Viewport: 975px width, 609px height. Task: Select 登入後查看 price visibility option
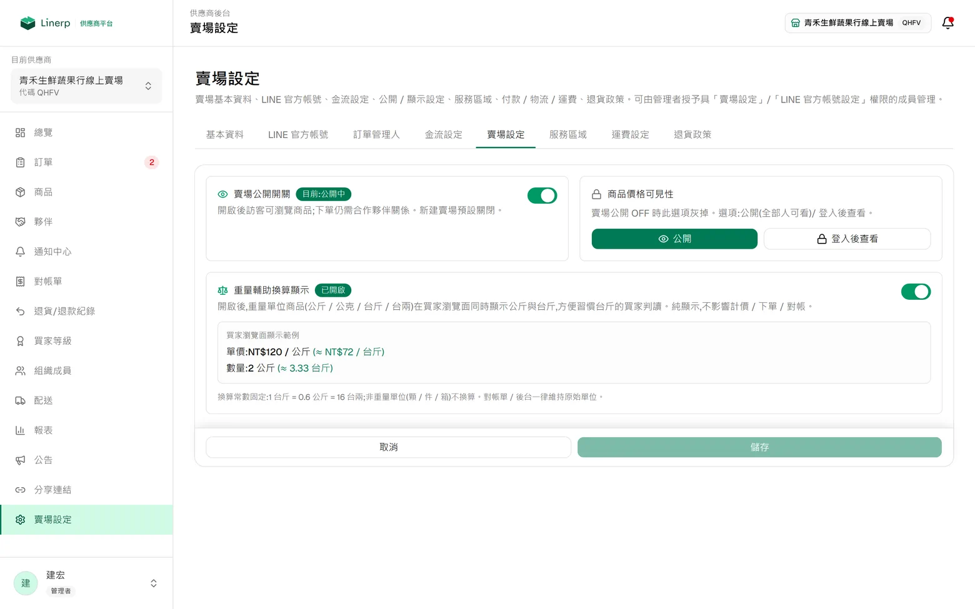click(x=847, y=239)
